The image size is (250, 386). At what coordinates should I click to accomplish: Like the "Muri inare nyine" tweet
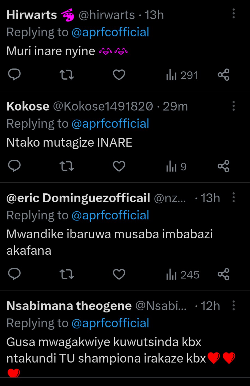tap(119, 75)
